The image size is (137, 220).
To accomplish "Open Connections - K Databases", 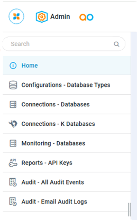I will point(67,124).
